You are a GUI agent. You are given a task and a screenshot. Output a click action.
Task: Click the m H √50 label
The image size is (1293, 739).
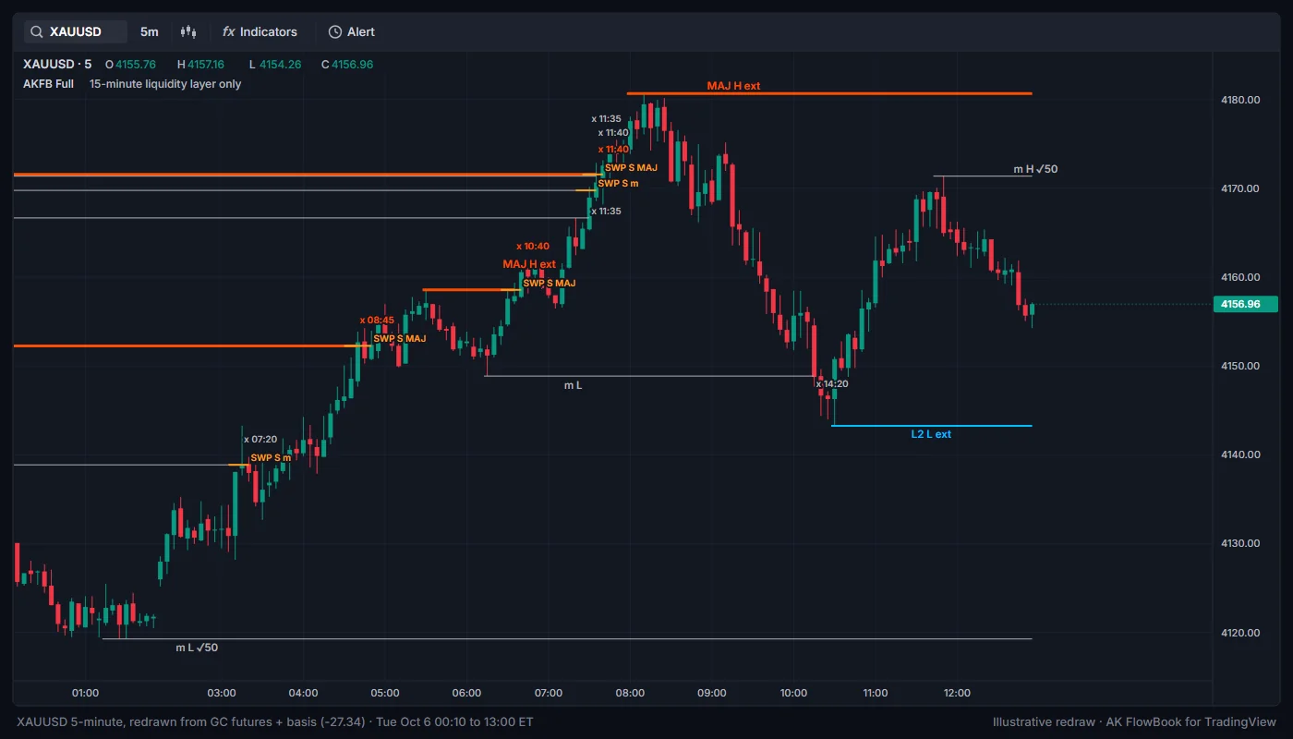1035,169
